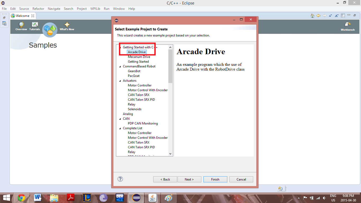
Task: Open the Navigate menu
Action: (54, 9)
